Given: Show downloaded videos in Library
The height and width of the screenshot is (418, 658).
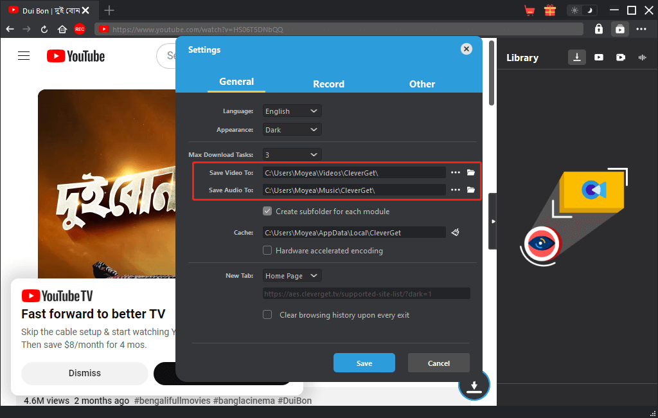Looking at the screenshot, I should coord(599,57).
